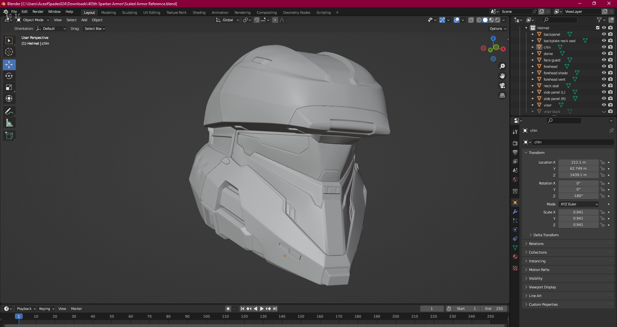Select the Transform tool
The image size is (617, 327).
[x=9, y=98]
